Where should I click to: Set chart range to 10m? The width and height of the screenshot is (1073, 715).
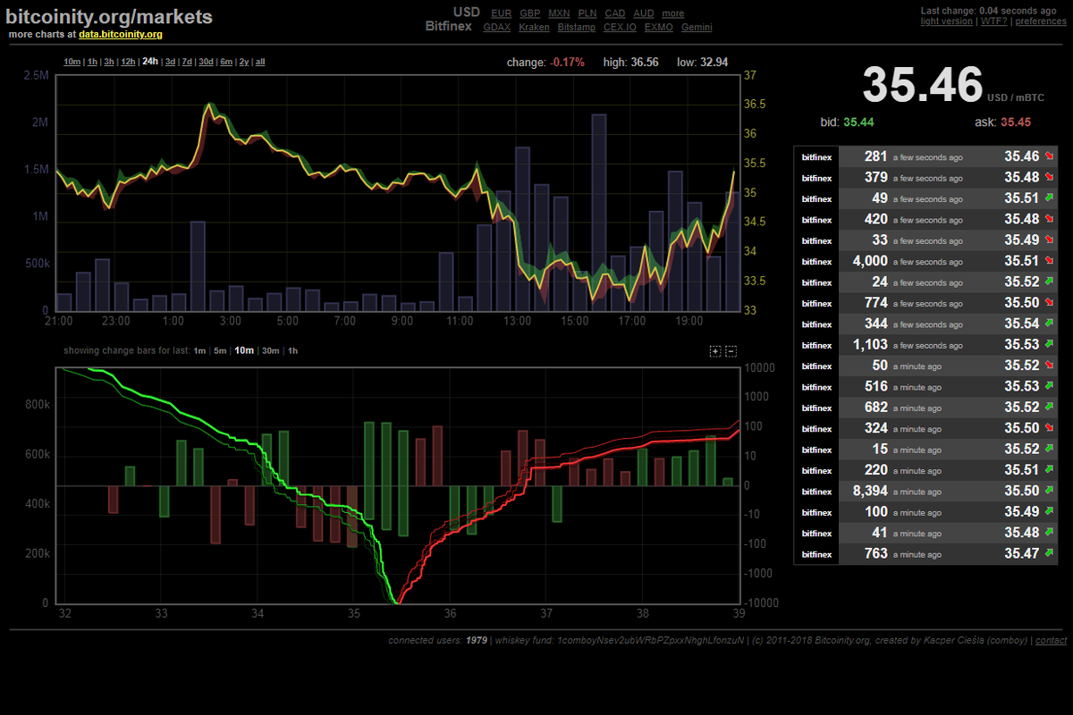72,62
